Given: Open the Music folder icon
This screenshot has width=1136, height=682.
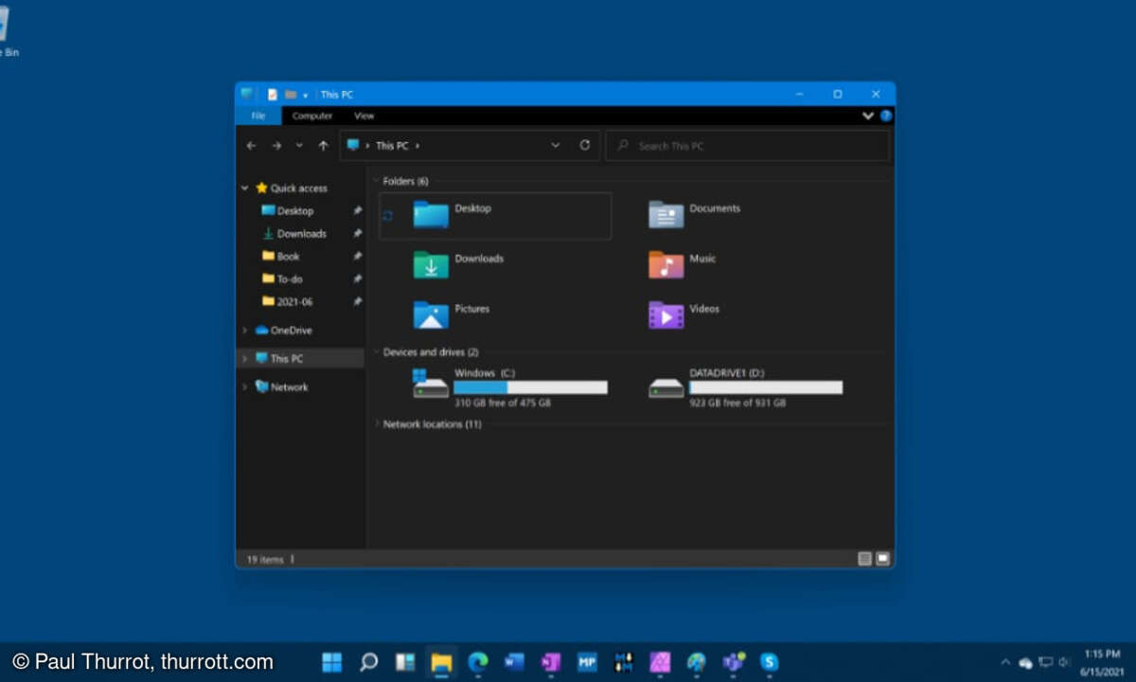Looking at the screenshot, I should [x=666, y=265].
